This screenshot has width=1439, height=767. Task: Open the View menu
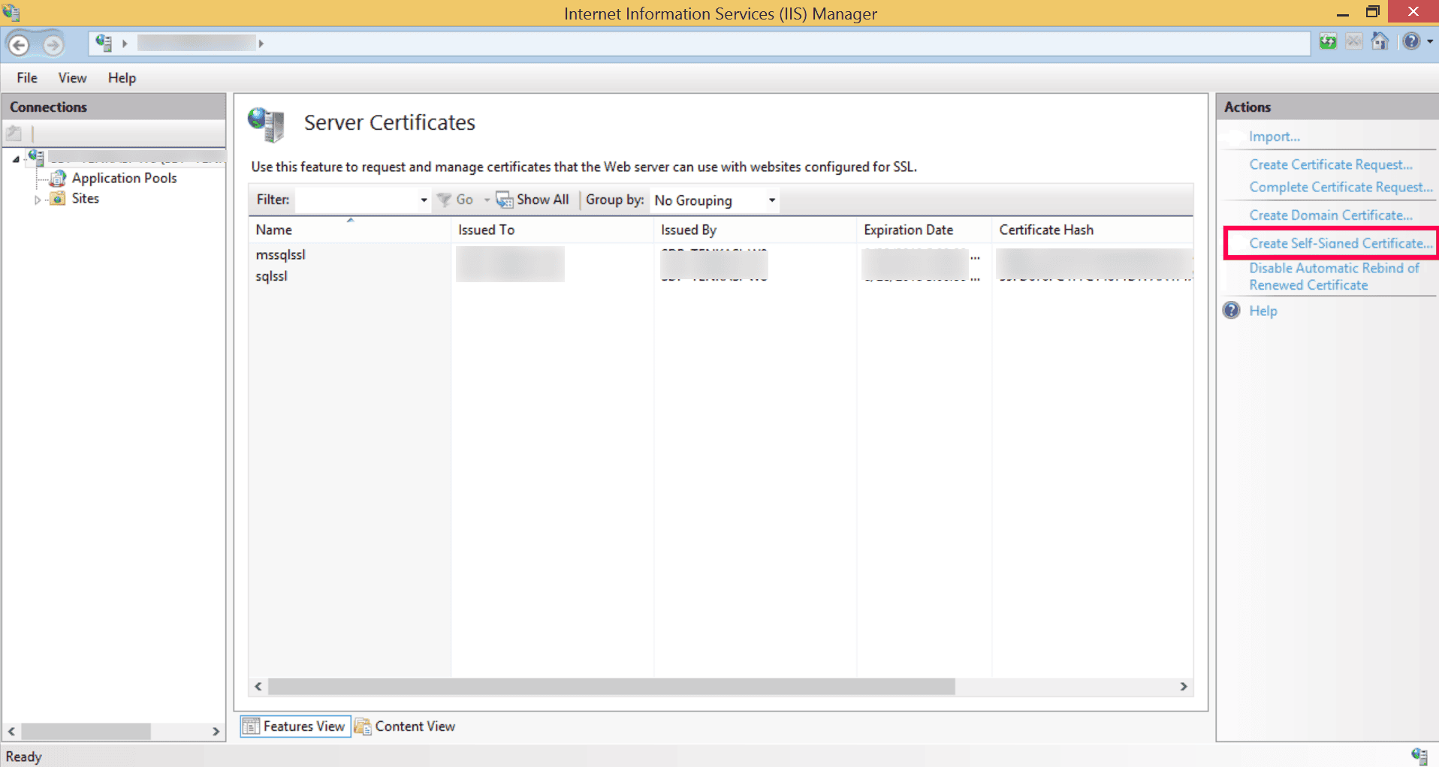pos(71,77)
